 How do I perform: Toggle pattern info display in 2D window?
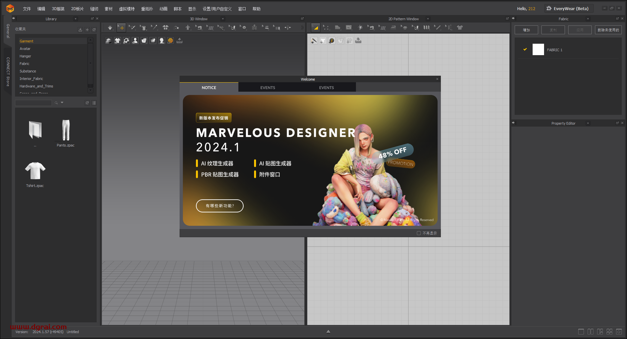coord(331,40)
